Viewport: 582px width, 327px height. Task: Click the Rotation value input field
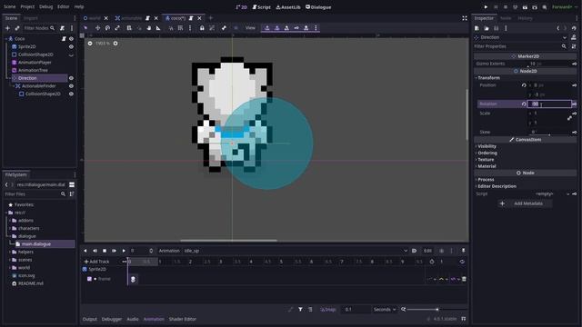click(x=549, y=104)
